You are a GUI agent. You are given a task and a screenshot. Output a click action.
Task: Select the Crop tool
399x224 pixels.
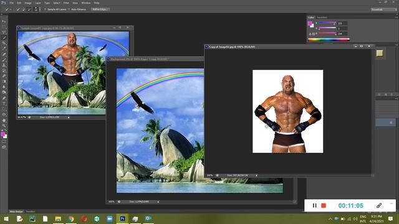point(4,43)
